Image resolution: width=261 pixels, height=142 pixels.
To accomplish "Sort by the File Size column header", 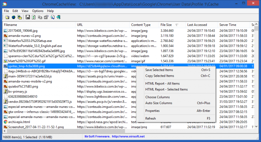I will pos(166,25).
